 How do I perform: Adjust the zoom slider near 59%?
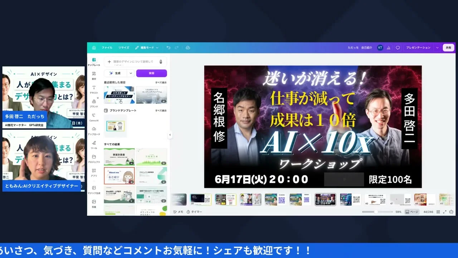coord(376,212)
